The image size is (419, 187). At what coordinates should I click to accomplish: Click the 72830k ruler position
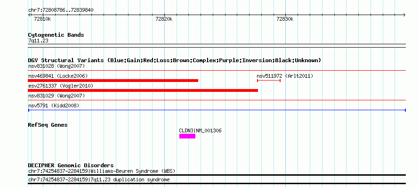click(x=285, y=19)
